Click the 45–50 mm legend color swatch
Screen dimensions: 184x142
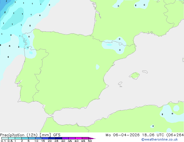[x=85, y=138]
